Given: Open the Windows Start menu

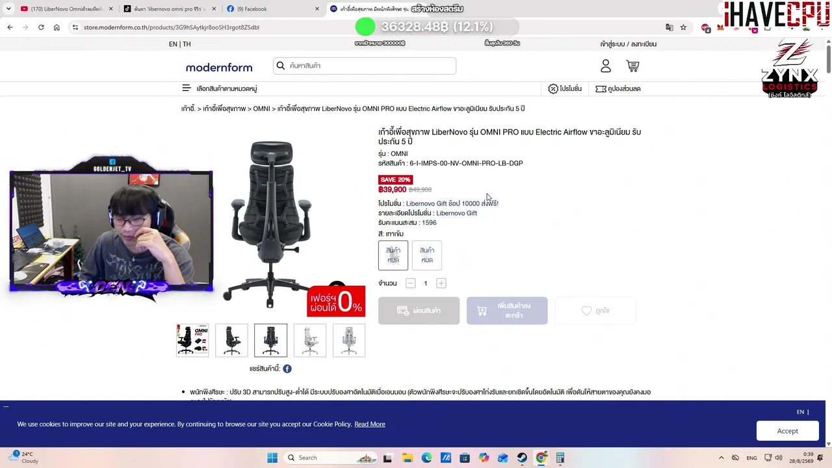Looking at the screenshot, I should [272, 458].
